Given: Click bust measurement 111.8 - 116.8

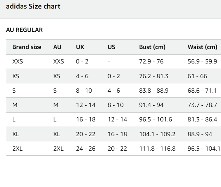Looking at the screenshot, I should click(157, 149).
